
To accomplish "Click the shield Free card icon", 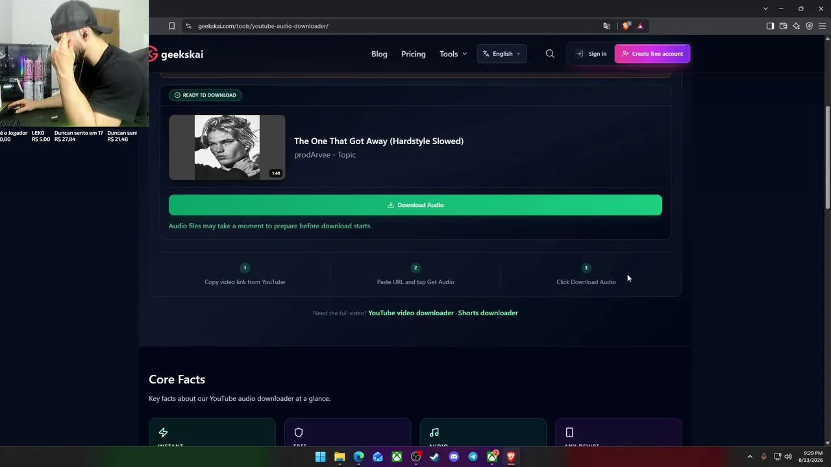I will click(299, 433).
